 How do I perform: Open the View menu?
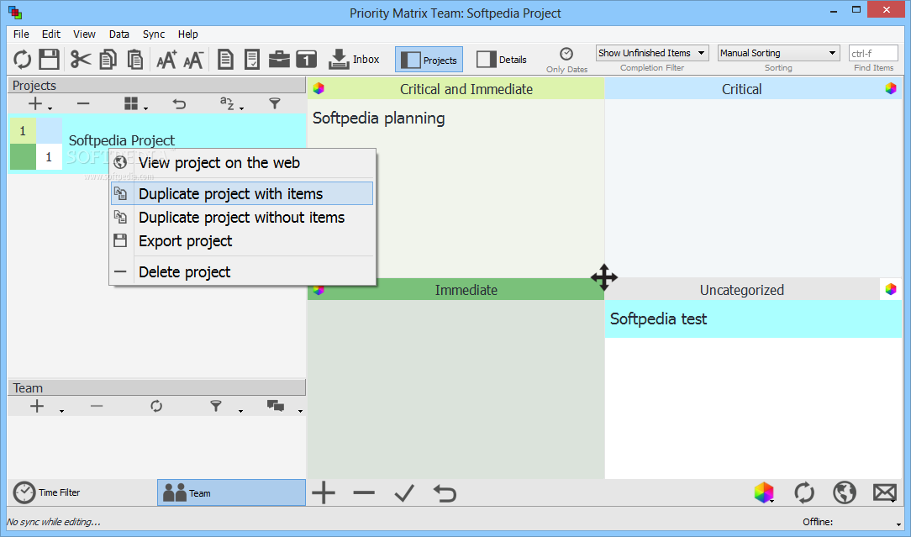(x=84, y=34)
